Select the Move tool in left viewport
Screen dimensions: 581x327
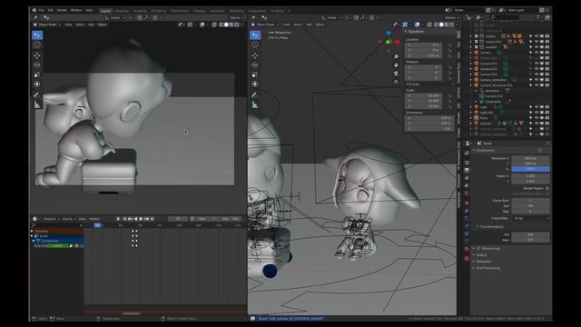[x=37, y=55]
